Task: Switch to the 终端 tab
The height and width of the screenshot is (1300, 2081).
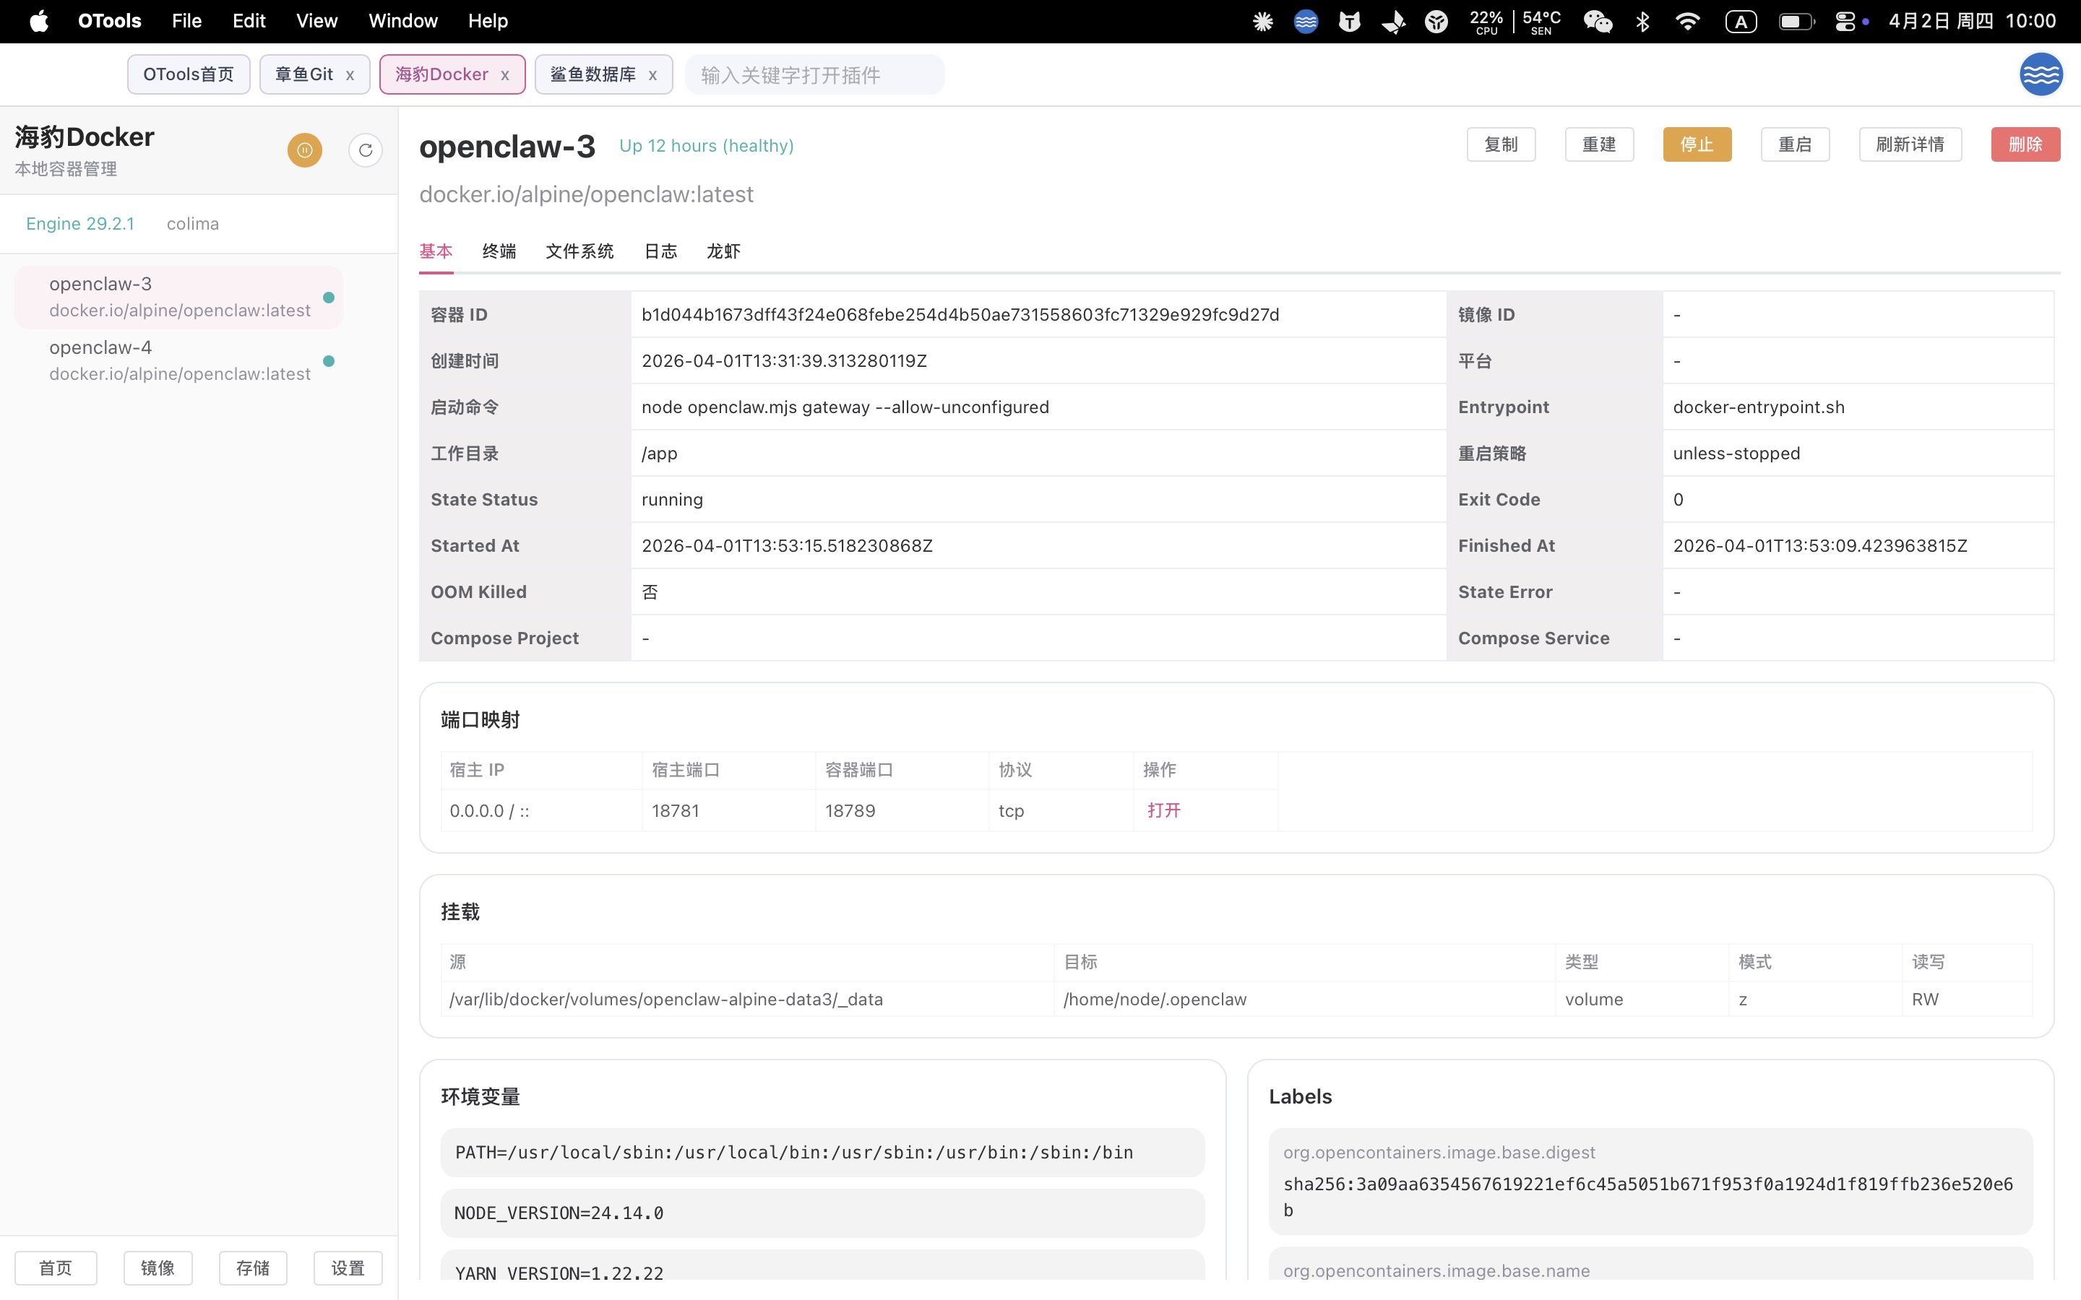Action: click(499, 251)
